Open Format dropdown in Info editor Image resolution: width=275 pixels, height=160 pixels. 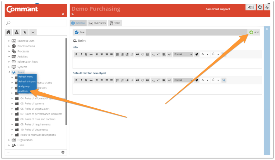183,54
